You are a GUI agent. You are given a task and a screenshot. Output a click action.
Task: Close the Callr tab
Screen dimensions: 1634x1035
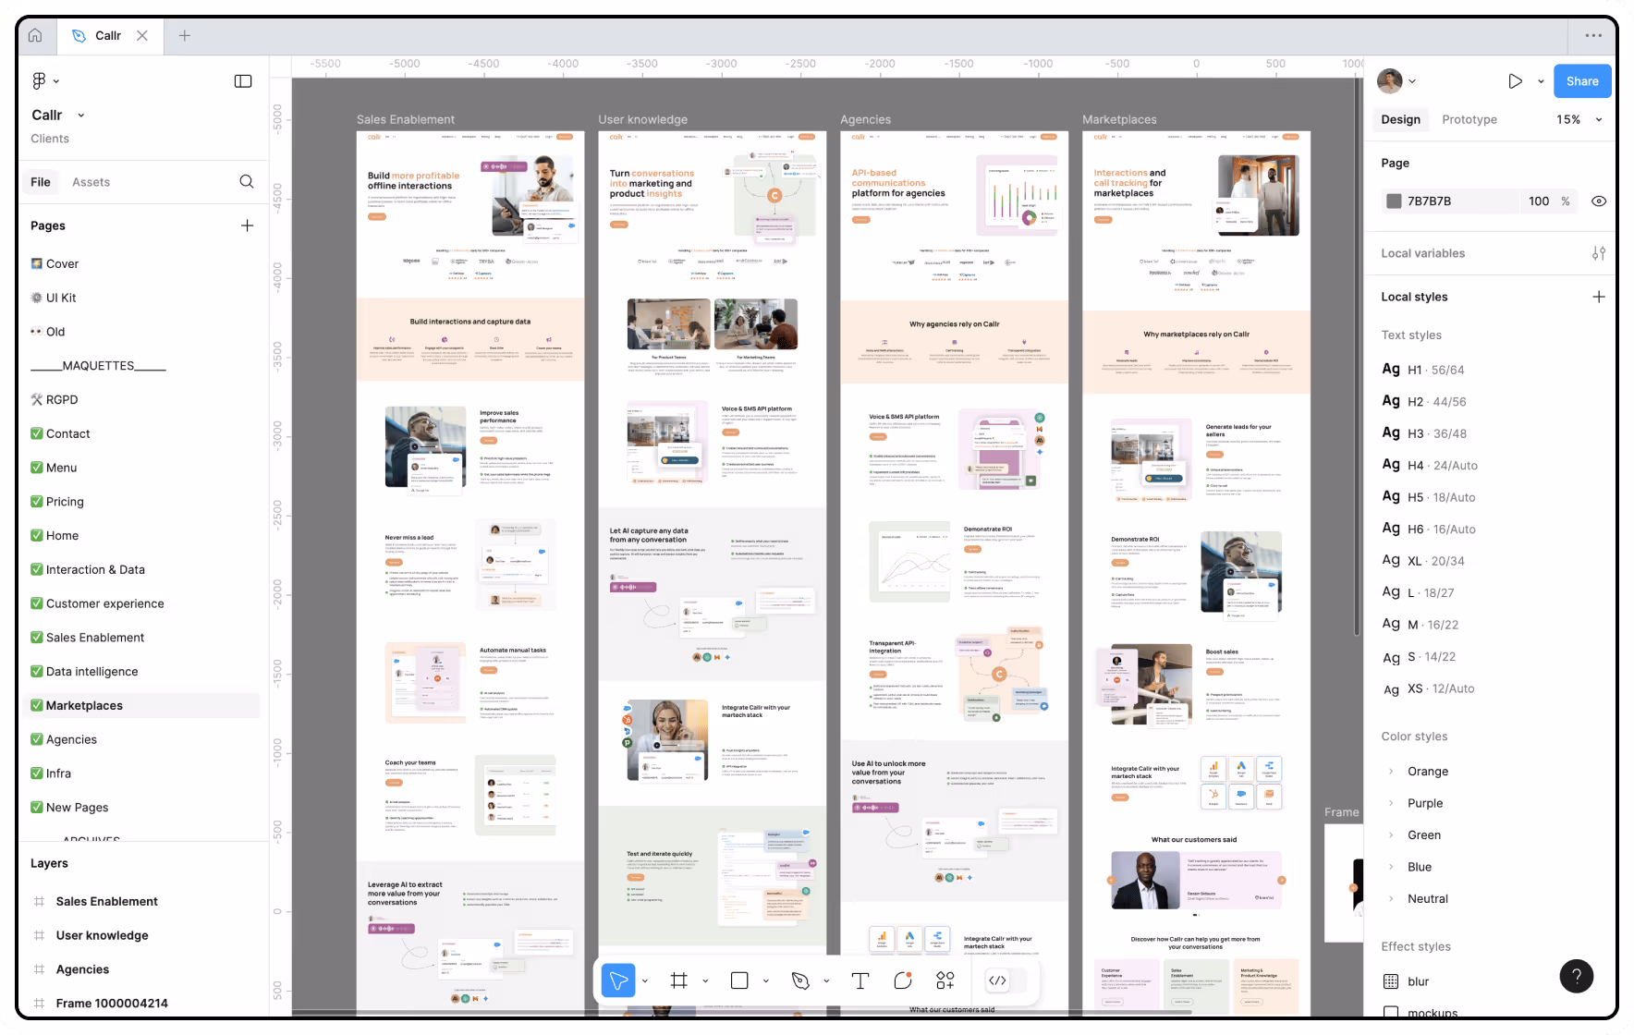[142, 36]
